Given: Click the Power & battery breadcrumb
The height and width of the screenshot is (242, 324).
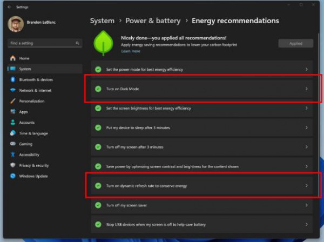Looking at the screenshot, I should pos(152,21).
